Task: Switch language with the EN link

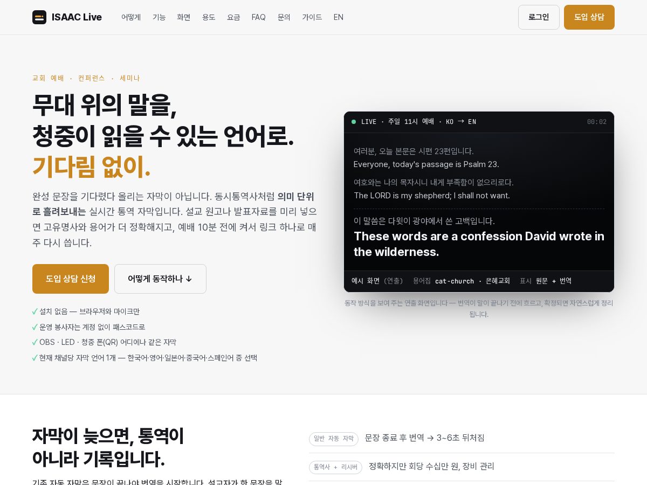Action: point(339,17)
